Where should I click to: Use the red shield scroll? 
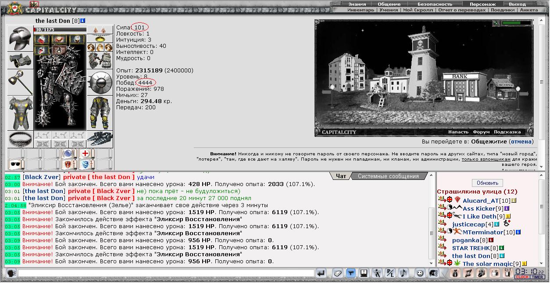pos(68,165)
